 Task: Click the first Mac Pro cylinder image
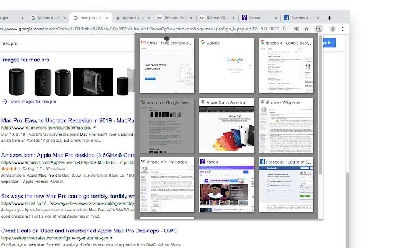(x=17, y=82)
